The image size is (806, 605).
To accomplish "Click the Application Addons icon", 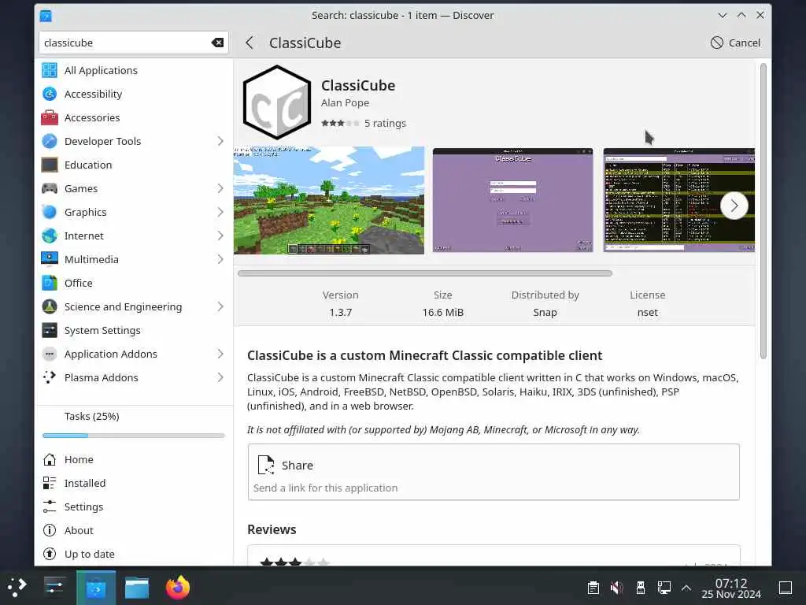I will (50, 354).
